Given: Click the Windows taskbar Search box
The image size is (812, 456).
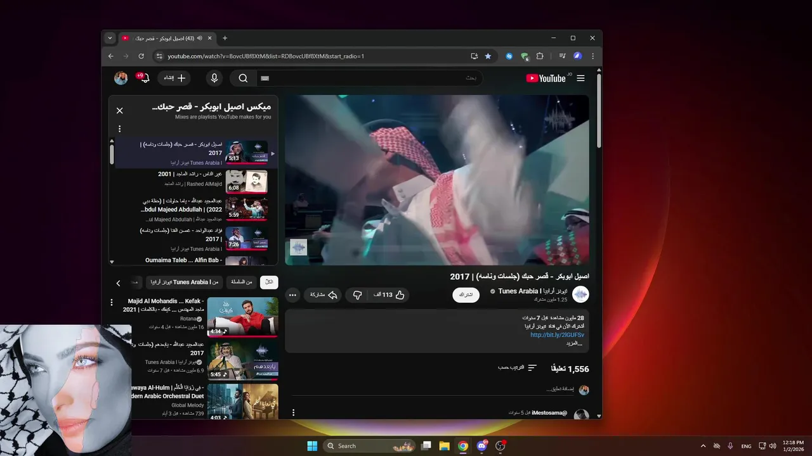Looking at the screenshot, I should click(x=370, y=446).
